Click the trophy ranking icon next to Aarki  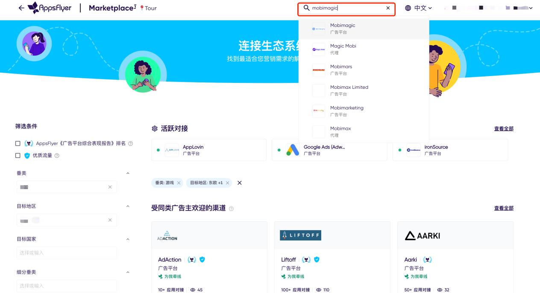[427, 260]
